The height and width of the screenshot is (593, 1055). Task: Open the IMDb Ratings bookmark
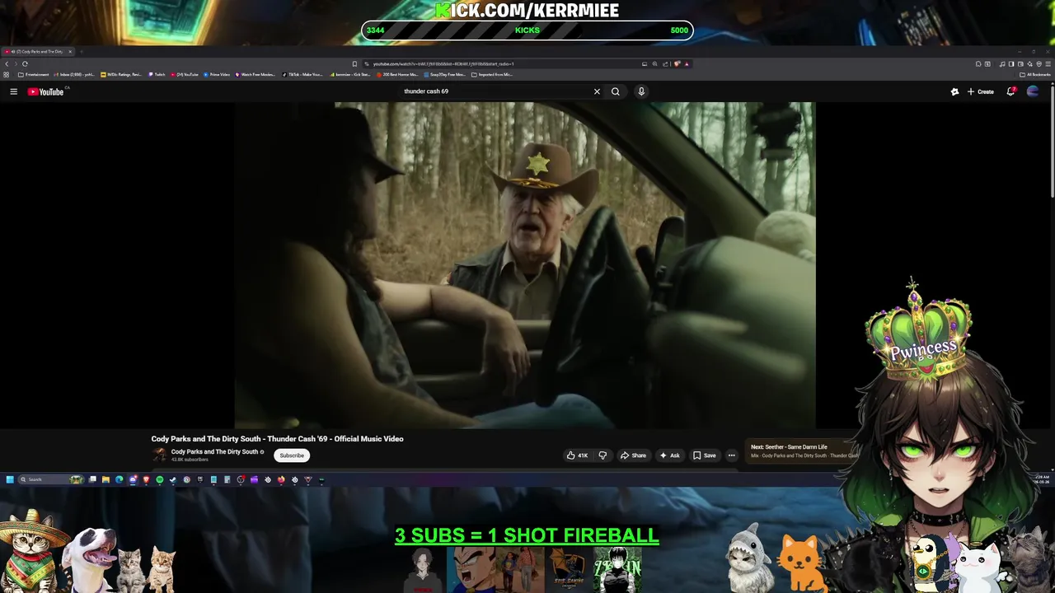pos(122,75)
